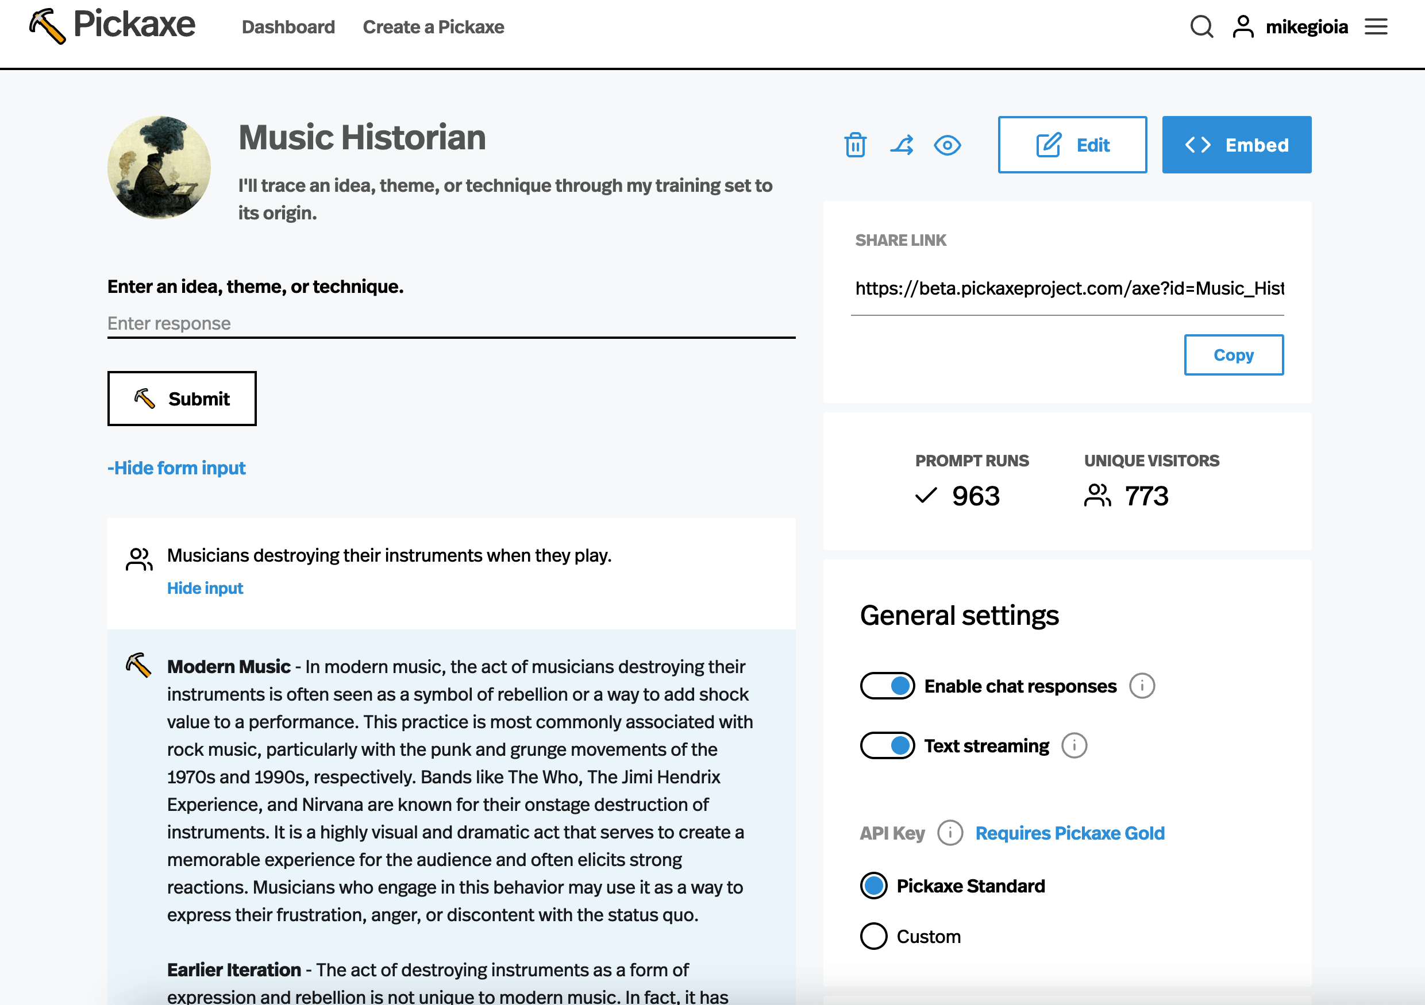Toggle Enable chat responses switch
Screen dimensions: 1425x1005
(887, 686)
